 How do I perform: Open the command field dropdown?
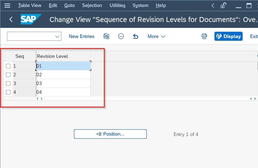tap(57, 36)
